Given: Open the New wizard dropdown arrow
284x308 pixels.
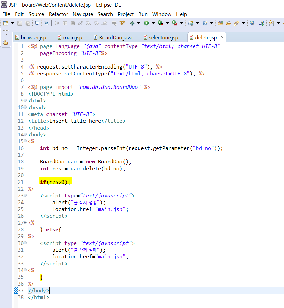Looking at the screenshot, I should (x=13, y=23).
